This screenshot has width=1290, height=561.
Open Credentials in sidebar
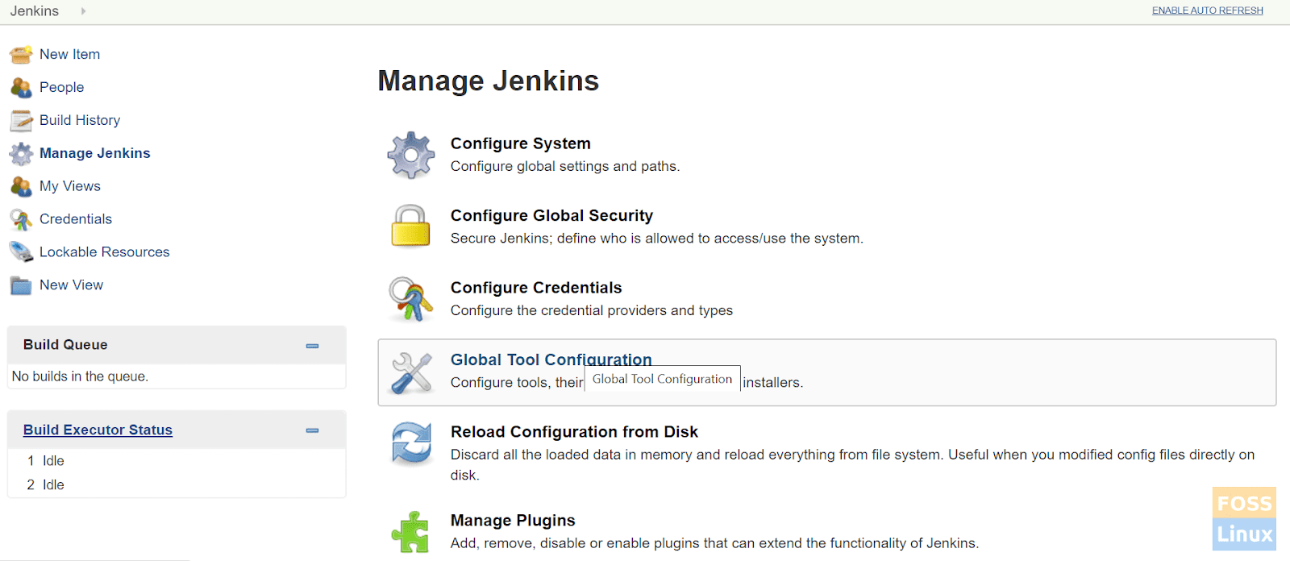click(76, 219)
